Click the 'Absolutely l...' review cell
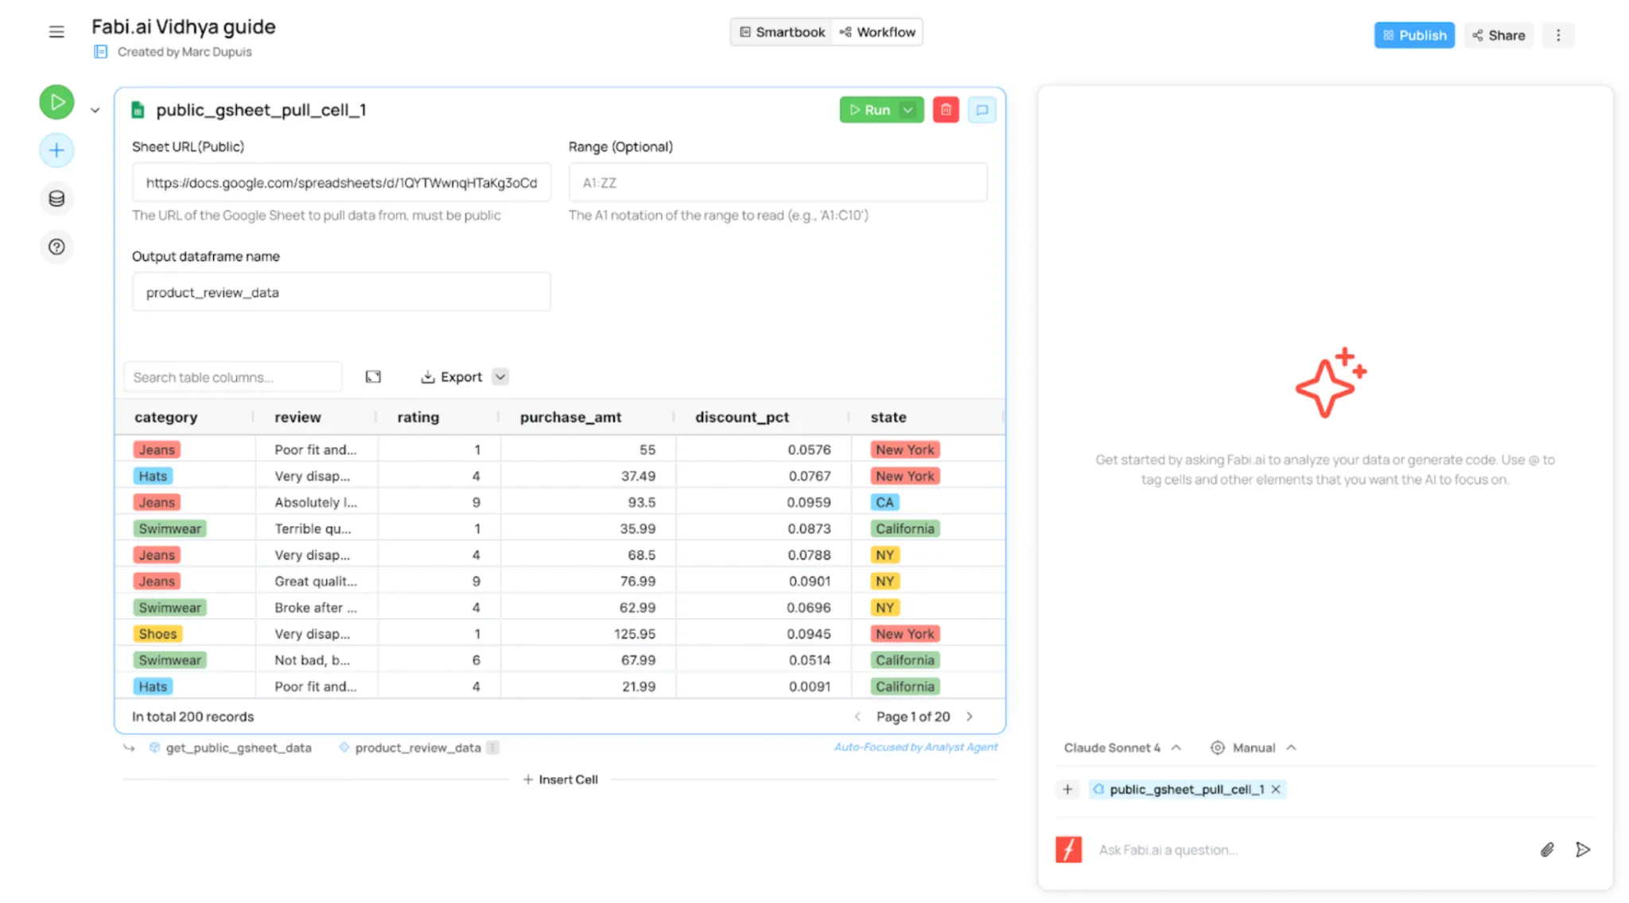The height and width of the screenshot is (903, 1629). pyautogui.click(x=316, y=502)
